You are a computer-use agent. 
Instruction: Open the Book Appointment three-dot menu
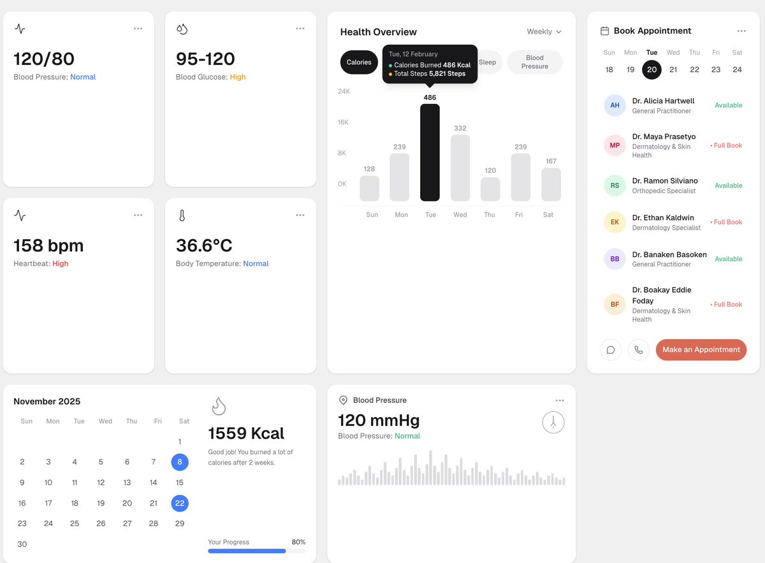click(741, 31)
